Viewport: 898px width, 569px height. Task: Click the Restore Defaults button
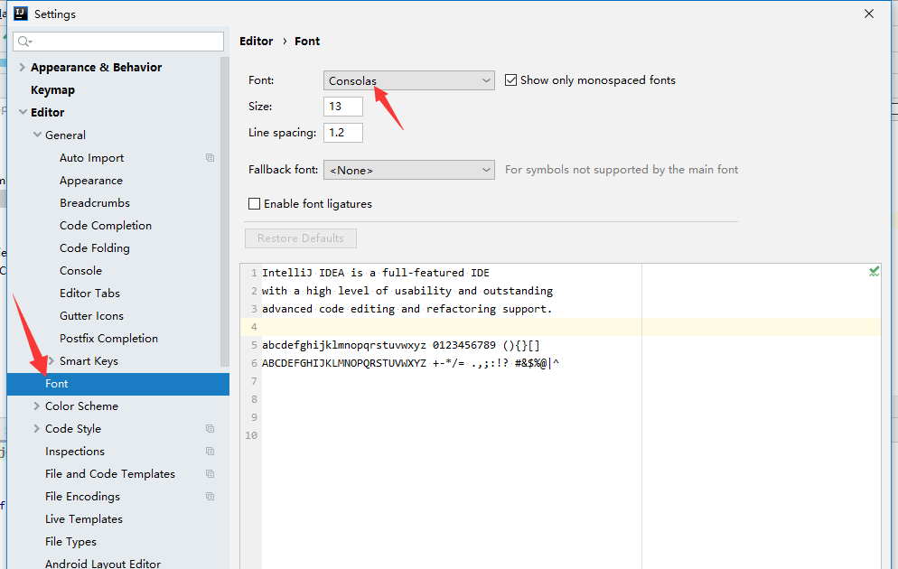[301, 238]
